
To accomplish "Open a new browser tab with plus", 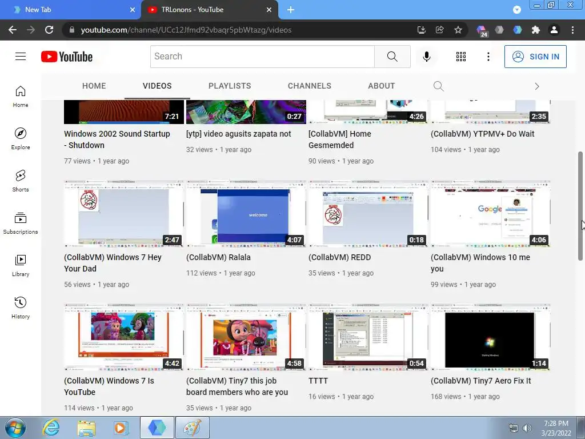I will coord(291,10).
